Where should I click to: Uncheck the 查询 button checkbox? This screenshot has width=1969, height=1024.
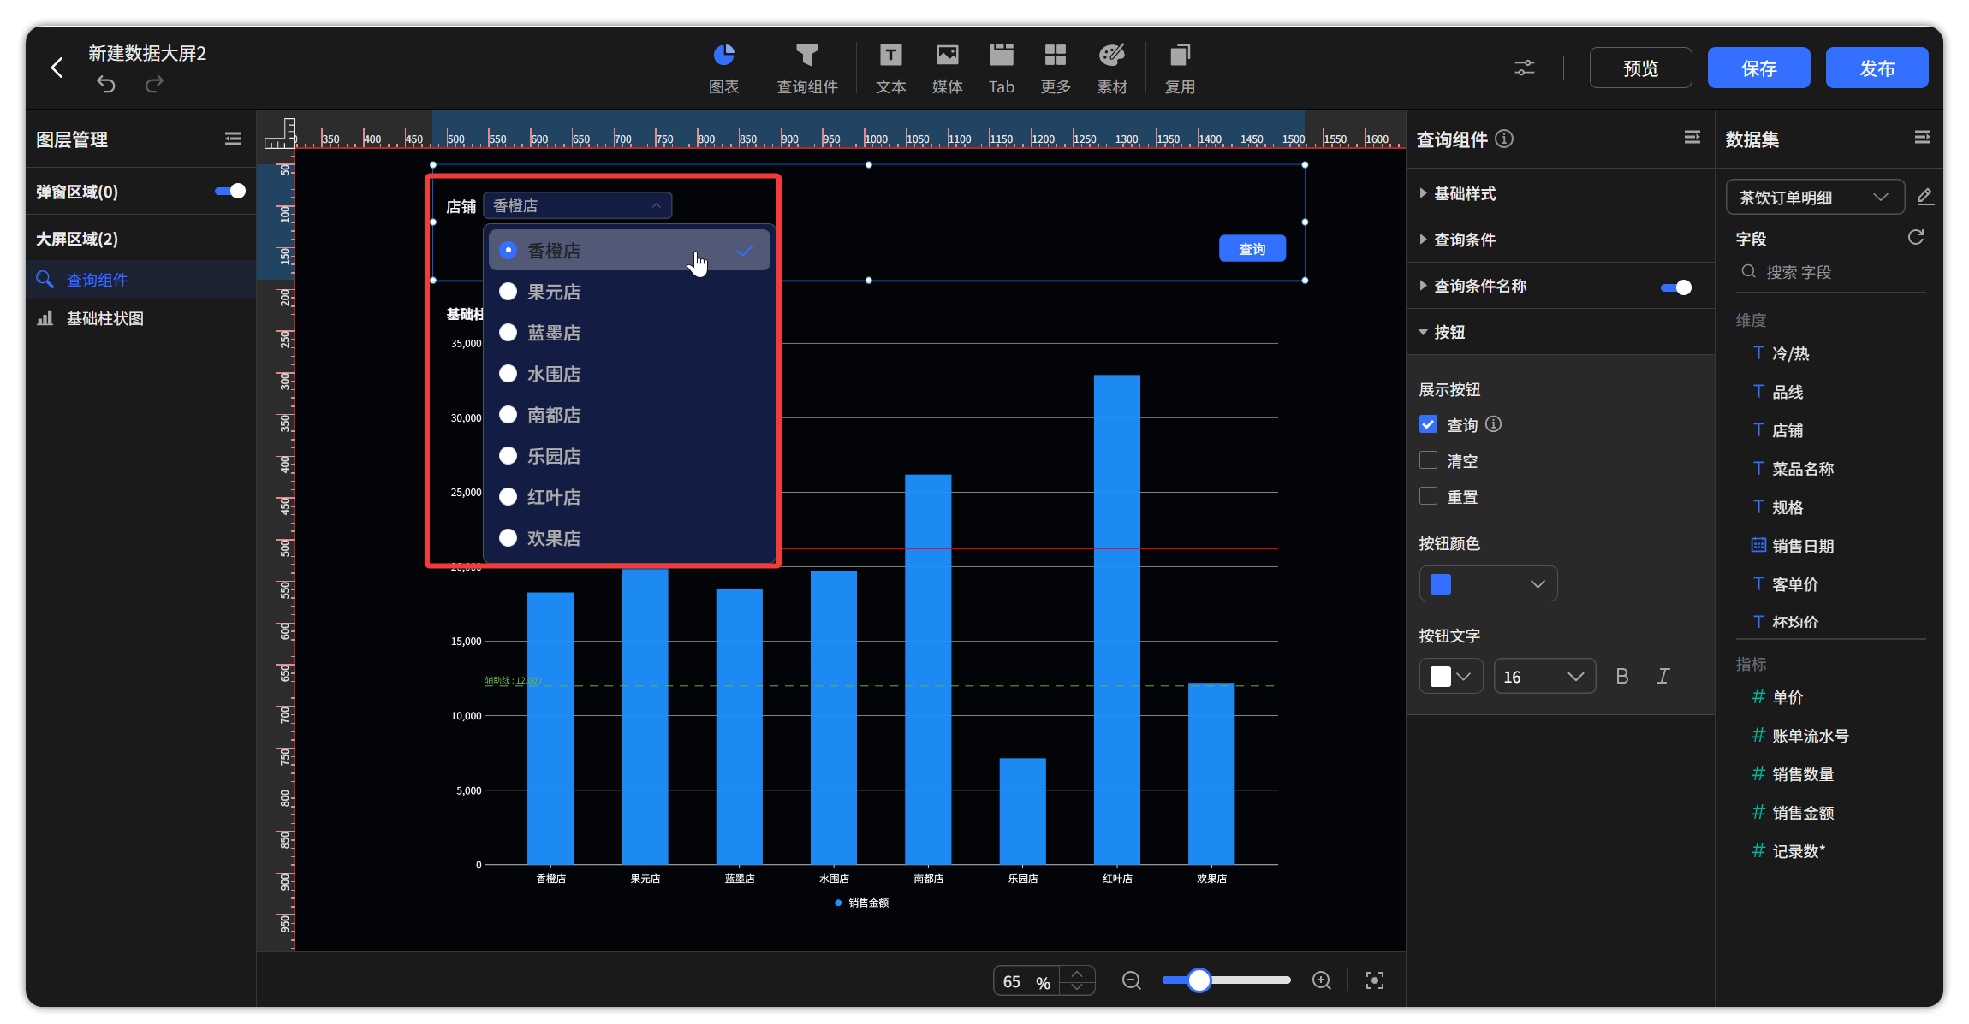coord(1428,424)
